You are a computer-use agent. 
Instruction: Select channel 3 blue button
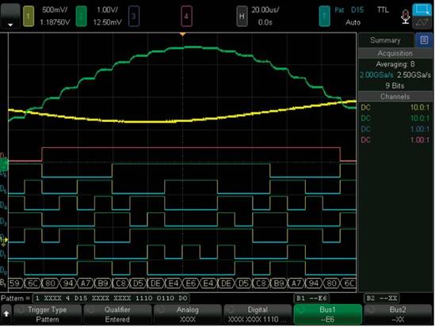pyautogui.click(x=133, y=17)
